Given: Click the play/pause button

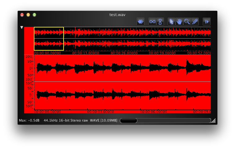Looking at the screenshot, I should coord(207,22).
